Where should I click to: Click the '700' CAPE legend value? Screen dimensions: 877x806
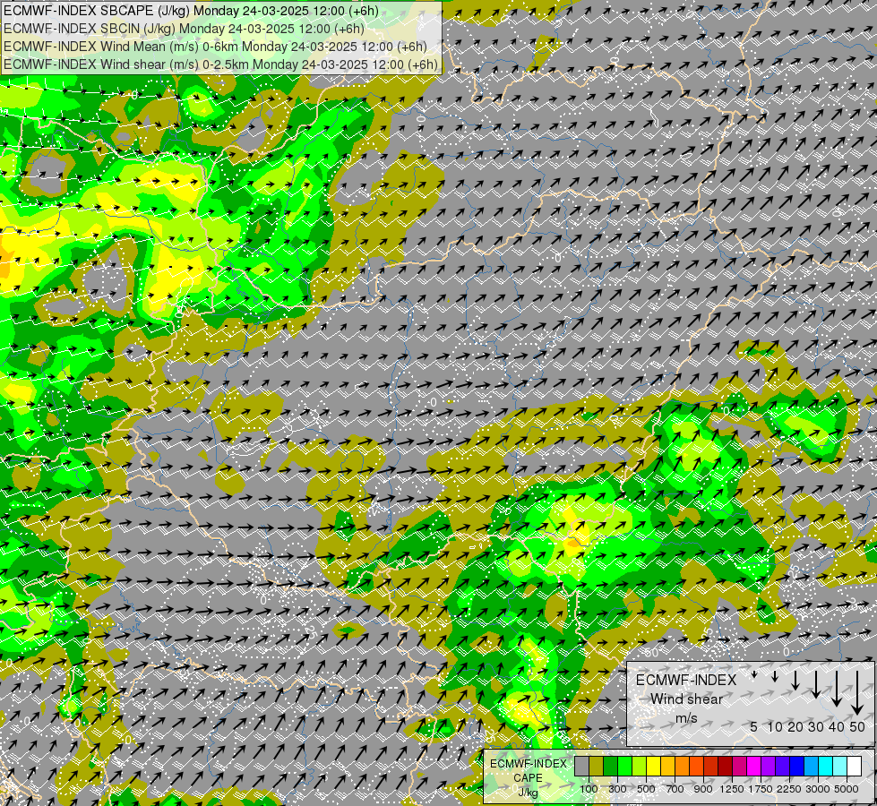(x=675, y=789)
